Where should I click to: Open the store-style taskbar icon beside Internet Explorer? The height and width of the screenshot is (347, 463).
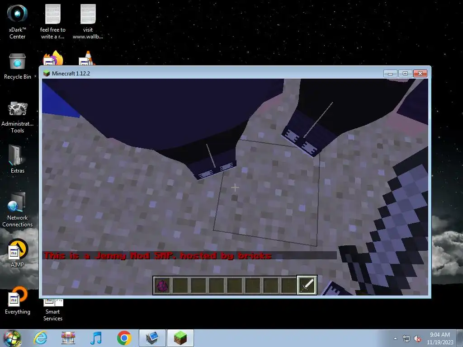pos(68,338)
